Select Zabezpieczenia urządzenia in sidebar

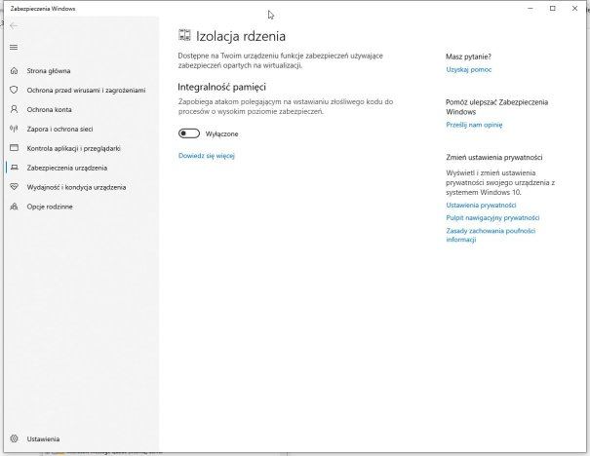pyautogui.click(x=67, y=168)
